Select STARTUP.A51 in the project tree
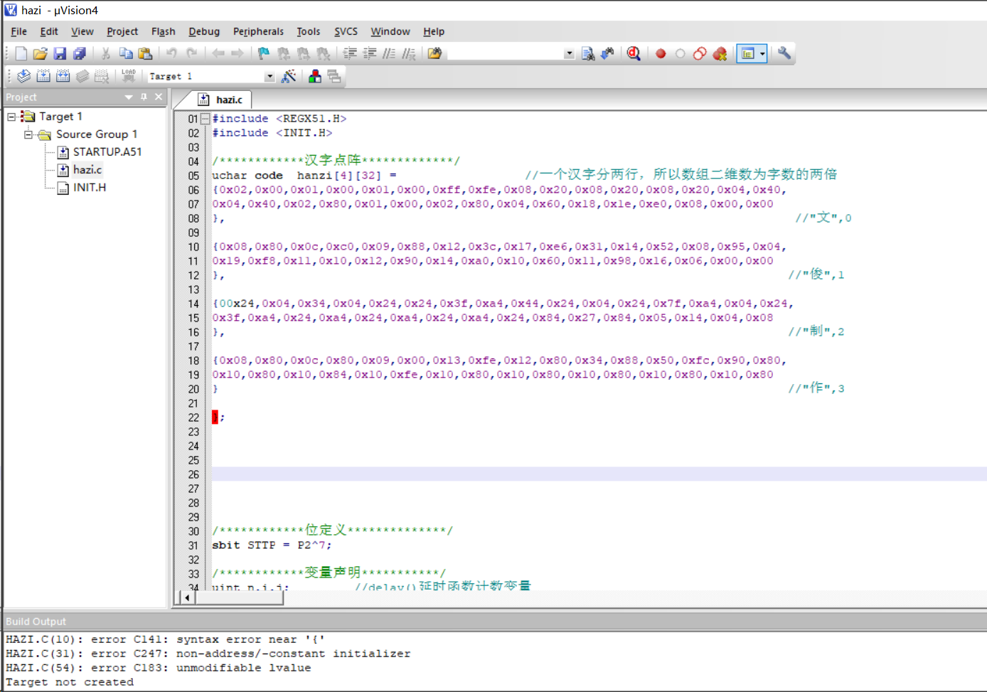The image size is (987, 692). [x=107, y=152]
